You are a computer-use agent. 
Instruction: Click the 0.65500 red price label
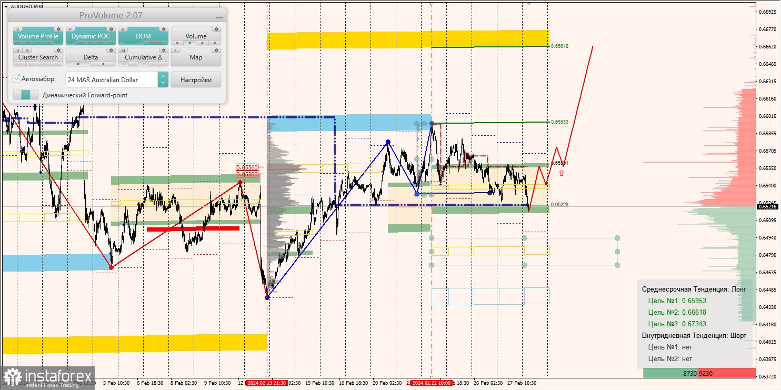coord(247,174)
